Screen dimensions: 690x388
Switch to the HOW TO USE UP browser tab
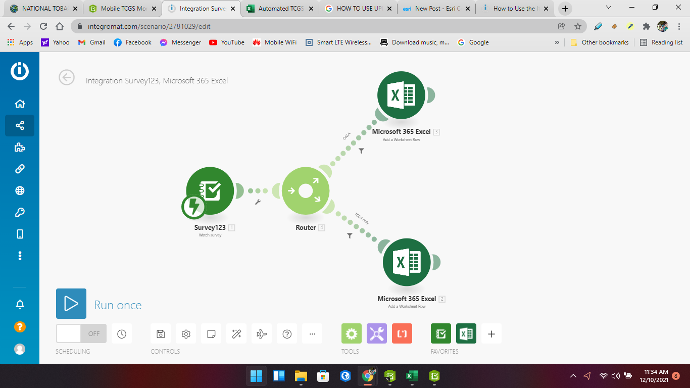tap(359, 9)
